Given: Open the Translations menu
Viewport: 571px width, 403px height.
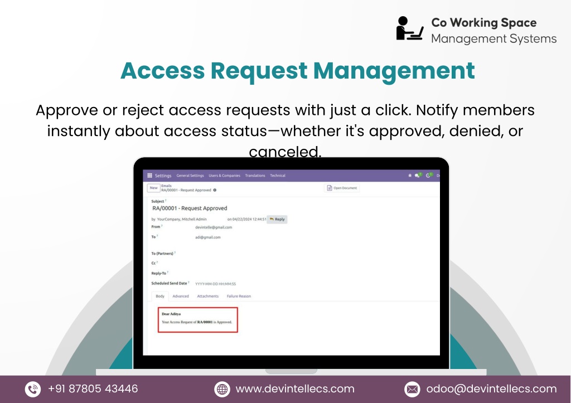Looking at the screenshot, I should click(x=255, y=176).
